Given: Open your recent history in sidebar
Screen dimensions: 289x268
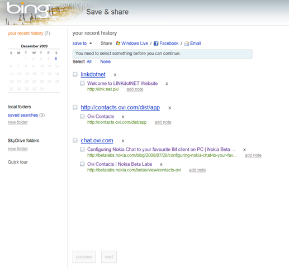Looking at the screenshot, I should (x=25, y=33).
